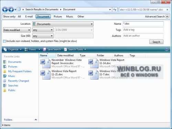Select Windows Vista Report 11-7.doc icon

point(93,74)
